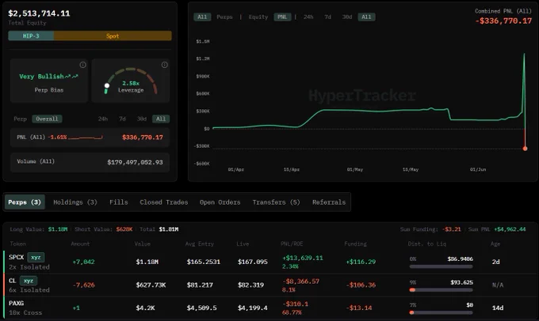Set chart range to 24h
Screen dimensions: 539x321
pyautogui.click(x=308, y=17)
